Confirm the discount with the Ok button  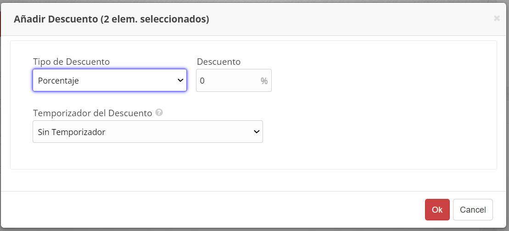pyautogui.click(x=437, y=209)
